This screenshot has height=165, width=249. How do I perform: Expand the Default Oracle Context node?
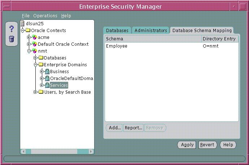[x=29, y=44]
